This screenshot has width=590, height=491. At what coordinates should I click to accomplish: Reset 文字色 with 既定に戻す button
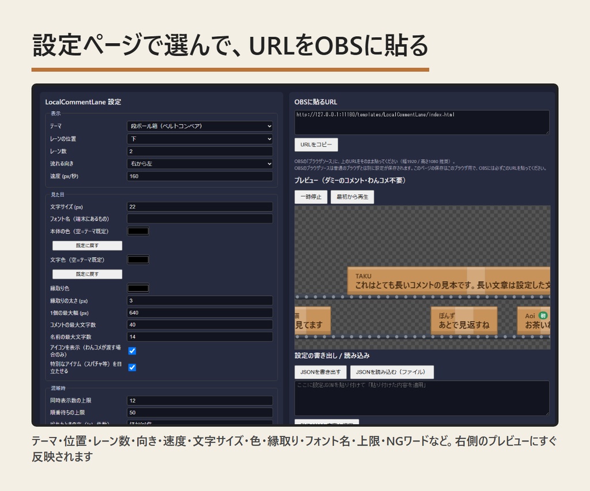tap(88, 274)
